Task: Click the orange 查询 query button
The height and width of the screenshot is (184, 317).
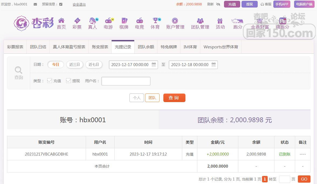Action: point(174,98)
